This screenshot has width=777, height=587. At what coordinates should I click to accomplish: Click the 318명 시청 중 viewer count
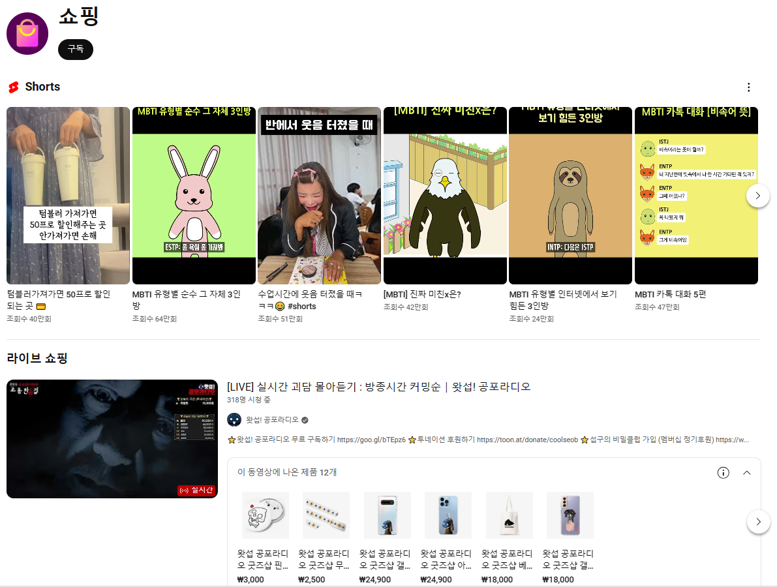[x=249, y=400]
